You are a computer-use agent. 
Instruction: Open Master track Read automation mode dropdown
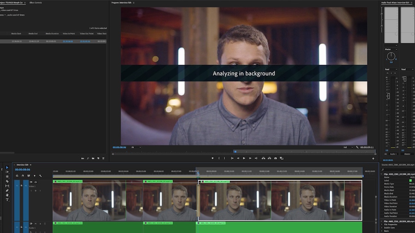[x=407, y=69]
